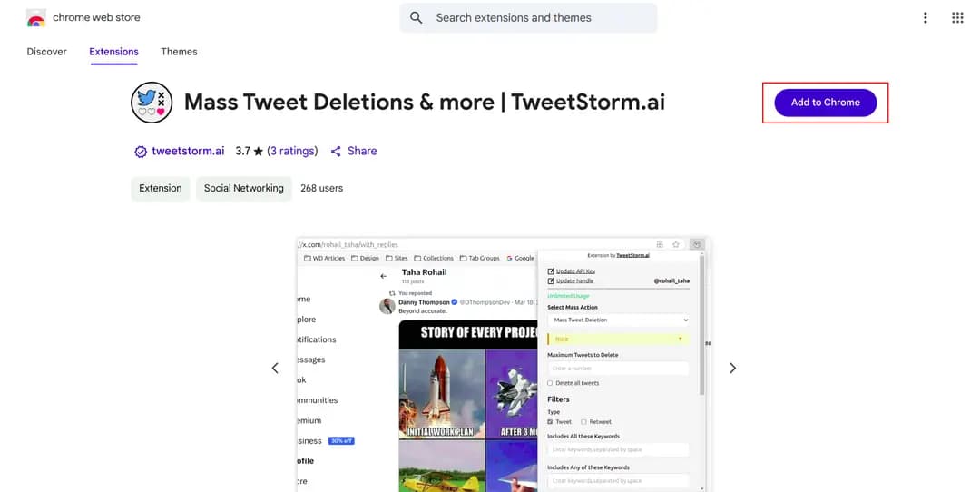980x492 pixels.
Task: Click the TweetStorm extension logo icon
Action: pyautogui.click(x=152, y=103)
